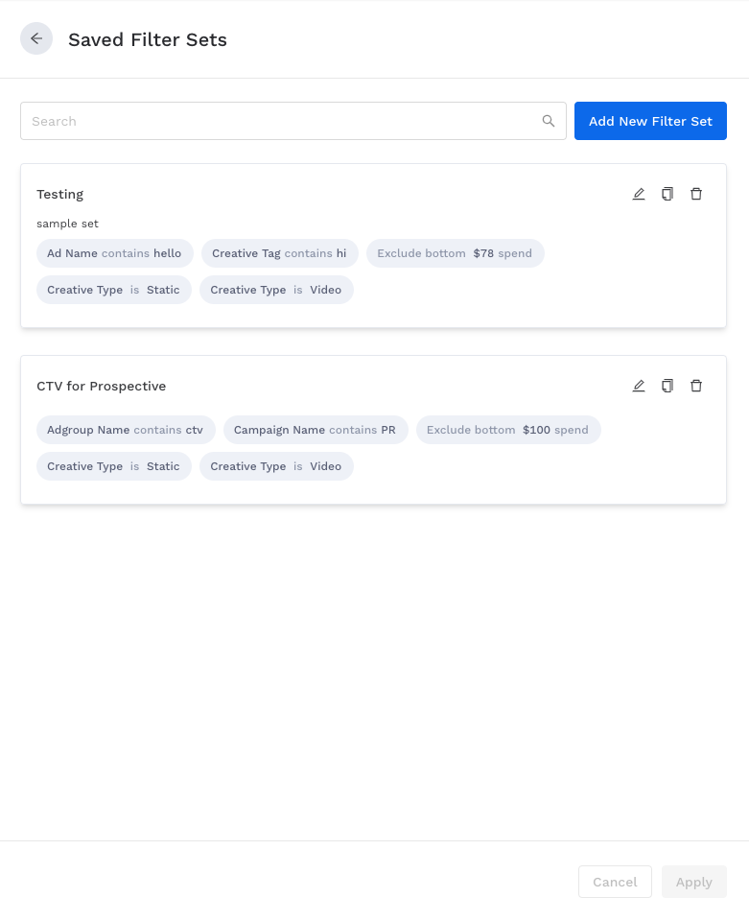Click the Exclude bottom $78 spend chip
This screenshot has height=921, width=749.
455,253
